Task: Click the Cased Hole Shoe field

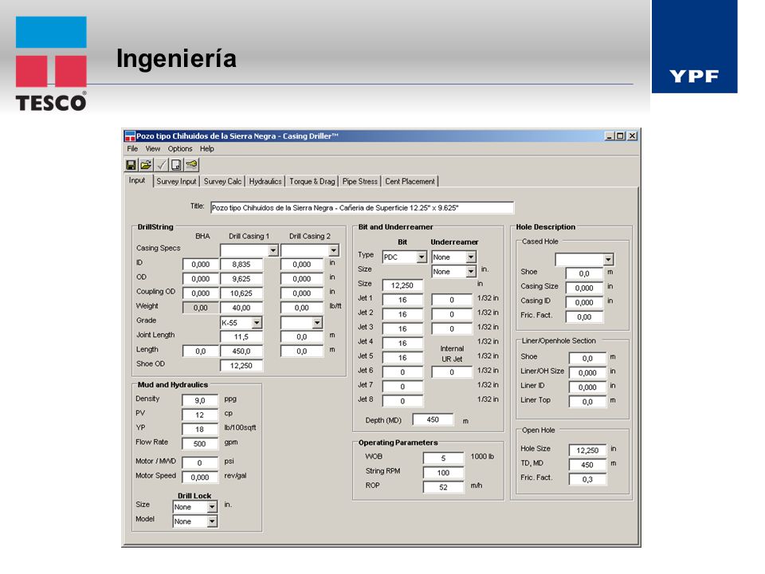Action: point(584,273)
